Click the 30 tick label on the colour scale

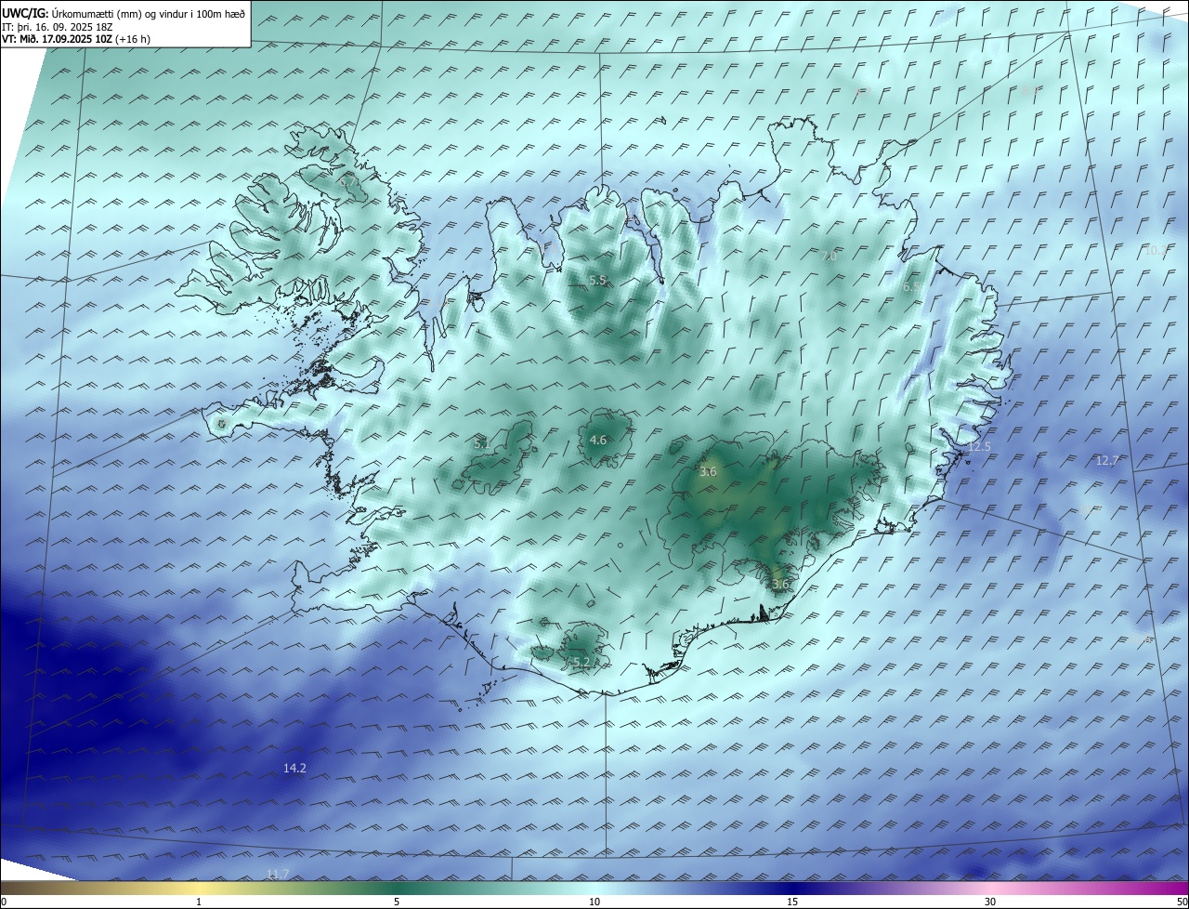990,902
